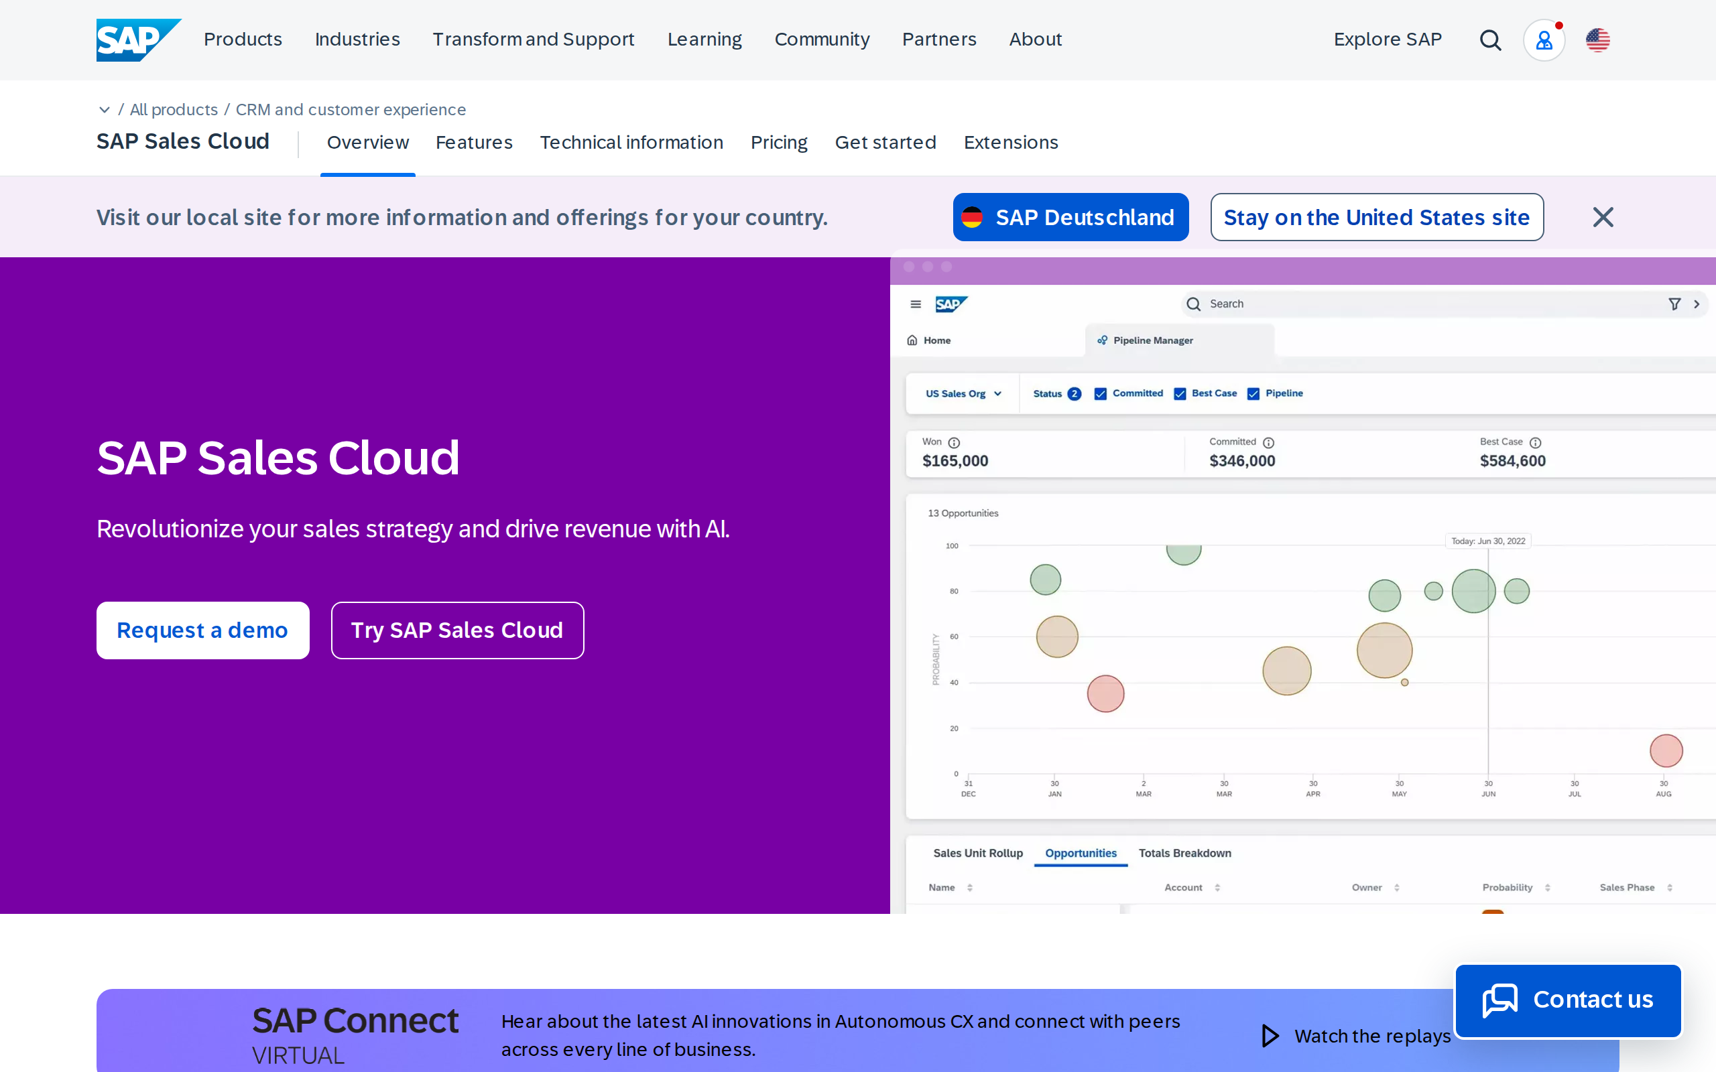Switch to the Features tab
Viewport: 1716px width, 1072px height.
coord(474,143)
